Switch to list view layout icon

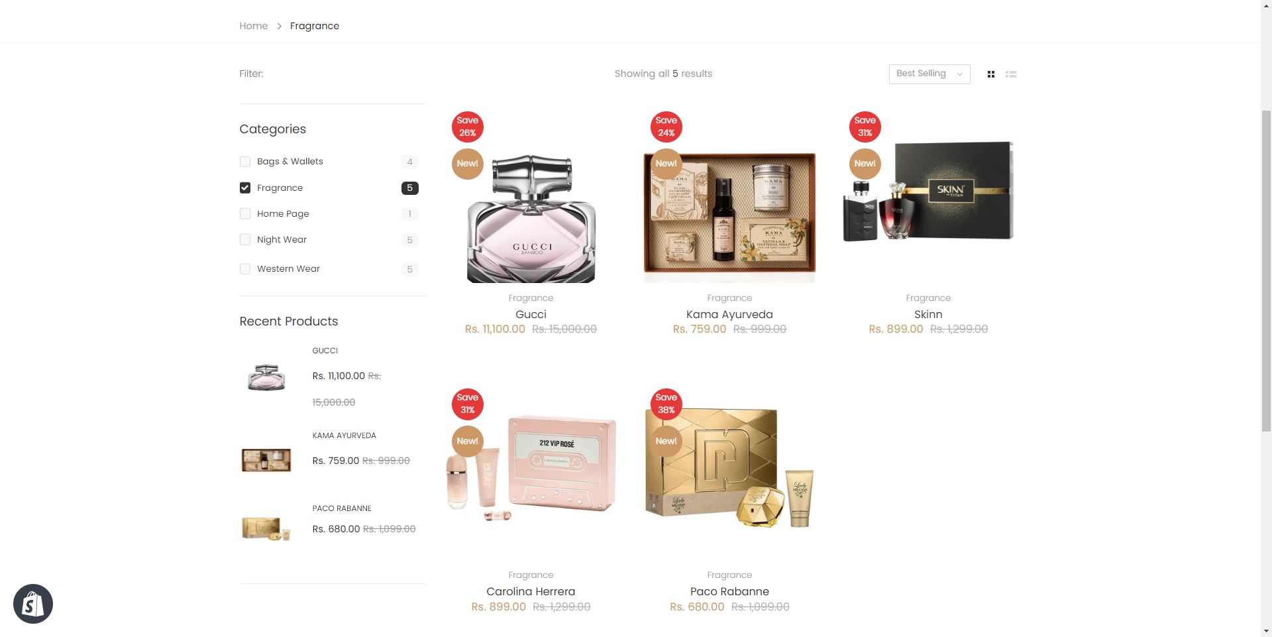tap(1011, 74)
